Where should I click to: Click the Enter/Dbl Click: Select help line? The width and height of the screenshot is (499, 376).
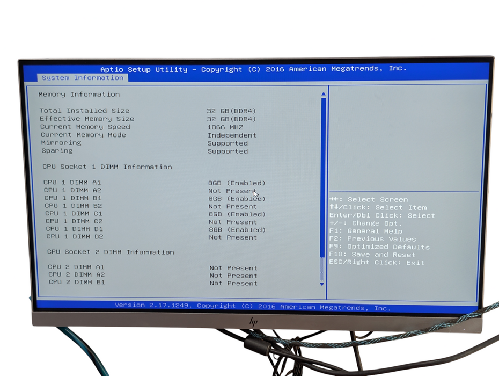[x=382, y=215]
